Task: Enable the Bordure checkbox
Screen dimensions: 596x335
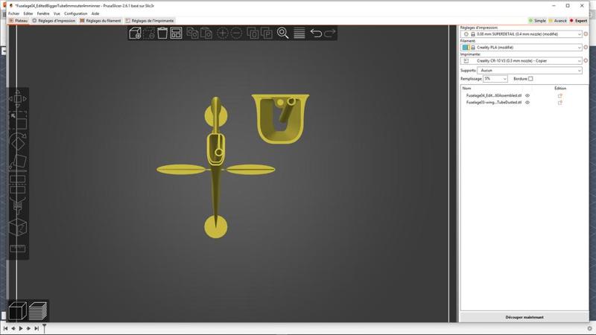Action: tap(530, 79)
